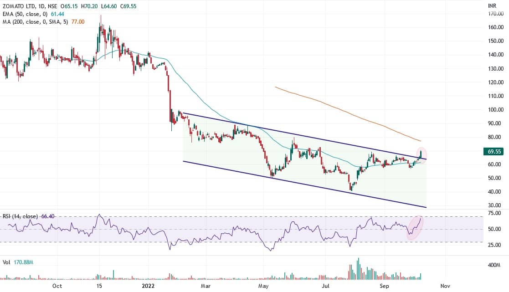Click the orange 200 MA line
The height and width of the screenshot is (292, 509).
coord(346,112)
